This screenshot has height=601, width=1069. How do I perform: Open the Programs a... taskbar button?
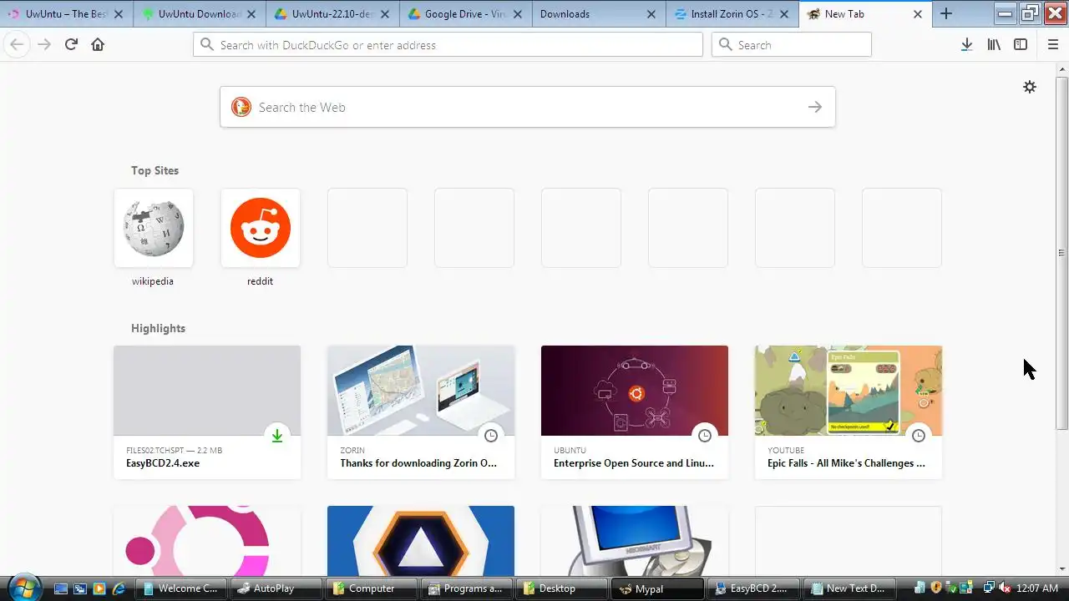click(x=466, y=588)
